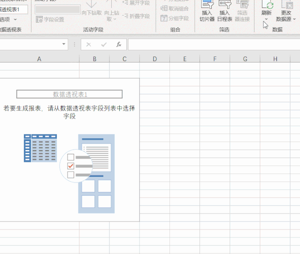
Task: Click the 数据透视表1 placeholder title box
Action: (69, 94)
